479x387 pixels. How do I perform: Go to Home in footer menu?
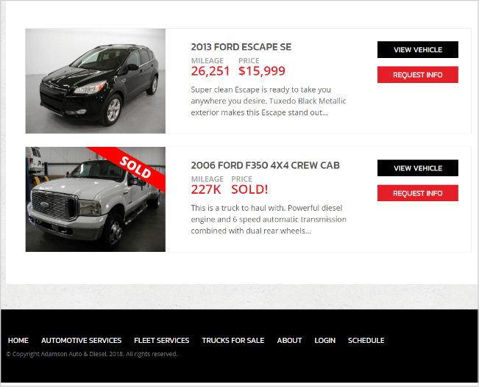point(18,340)
